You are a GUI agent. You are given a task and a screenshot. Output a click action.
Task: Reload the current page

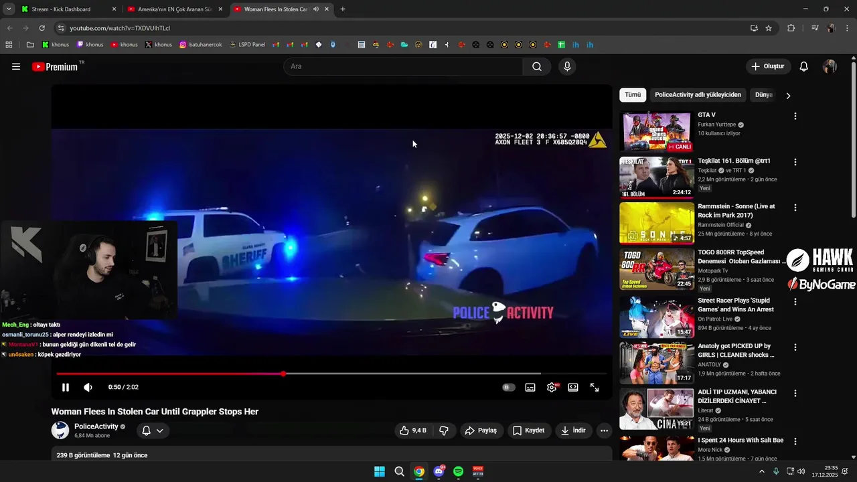(x=42, y=28)
